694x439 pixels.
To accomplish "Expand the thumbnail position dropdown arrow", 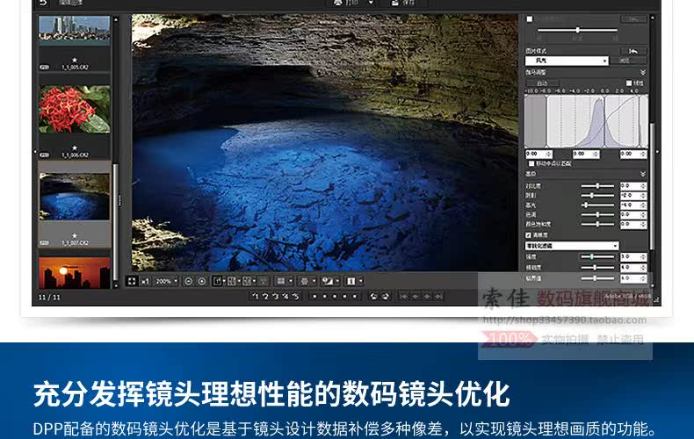I will pyautogui.click(x=291, y=281).
